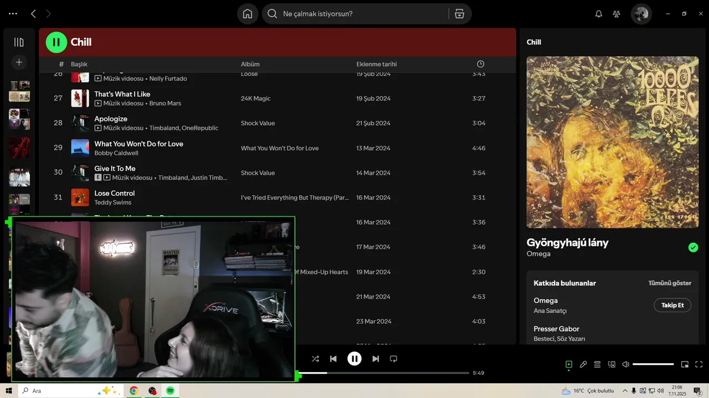Open Spotify taskbar icon
Image resolution: width=709 pixels, height=398 pixels.
(x=171, y=391)
